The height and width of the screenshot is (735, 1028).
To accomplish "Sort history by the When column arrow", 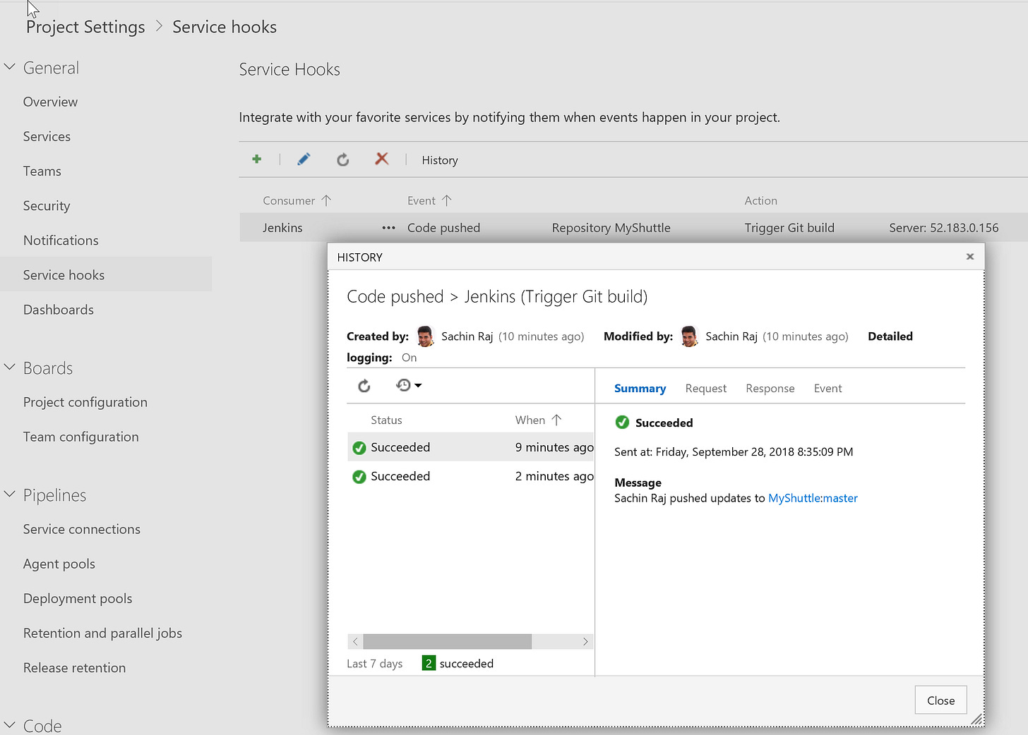I will coord(557,419).
